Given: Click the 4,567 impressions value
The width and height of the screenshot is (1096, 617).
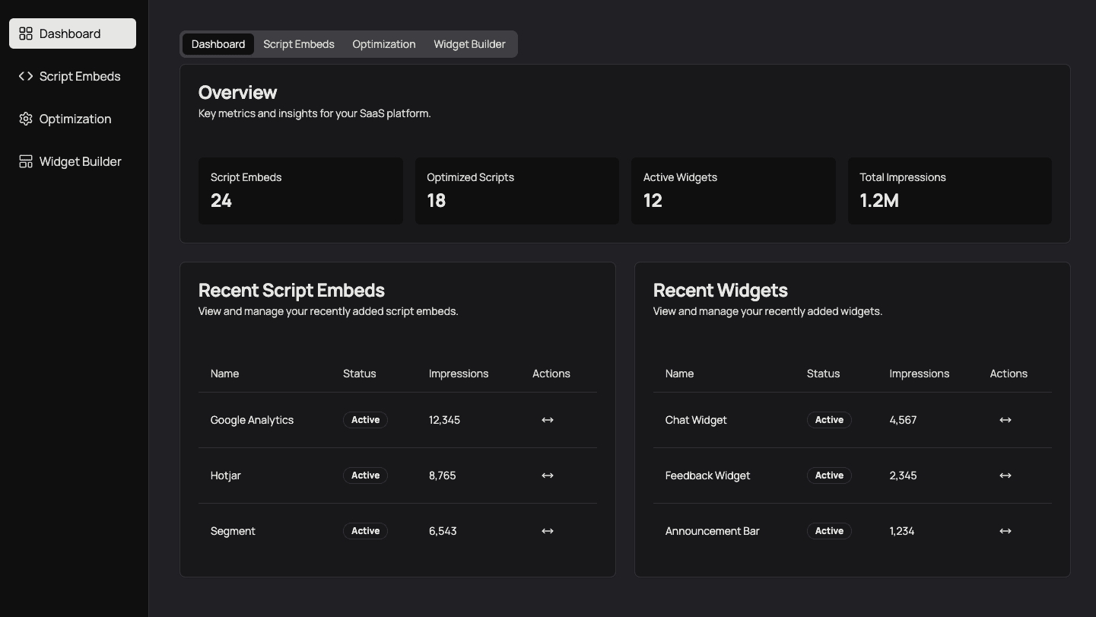Looking at the screenshot, I should [903, 420].
